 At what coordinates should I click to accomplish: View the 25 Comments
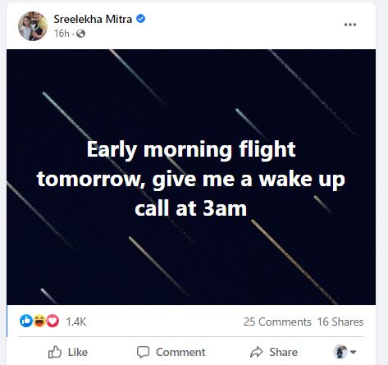[277, 322]
